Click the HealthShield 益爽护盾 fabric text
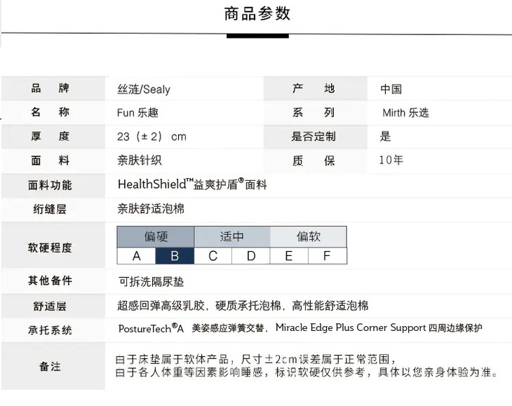Screen dimensions: 512x406 [x=192, y=185]
